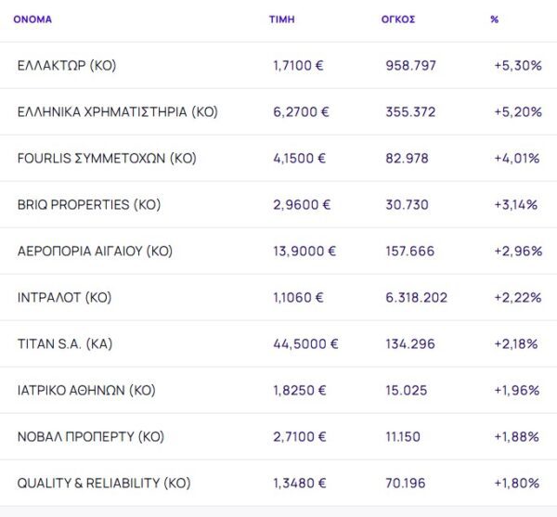Click the +1,80% change value
This screenshot has width=557, height=517.
[517, 484]
